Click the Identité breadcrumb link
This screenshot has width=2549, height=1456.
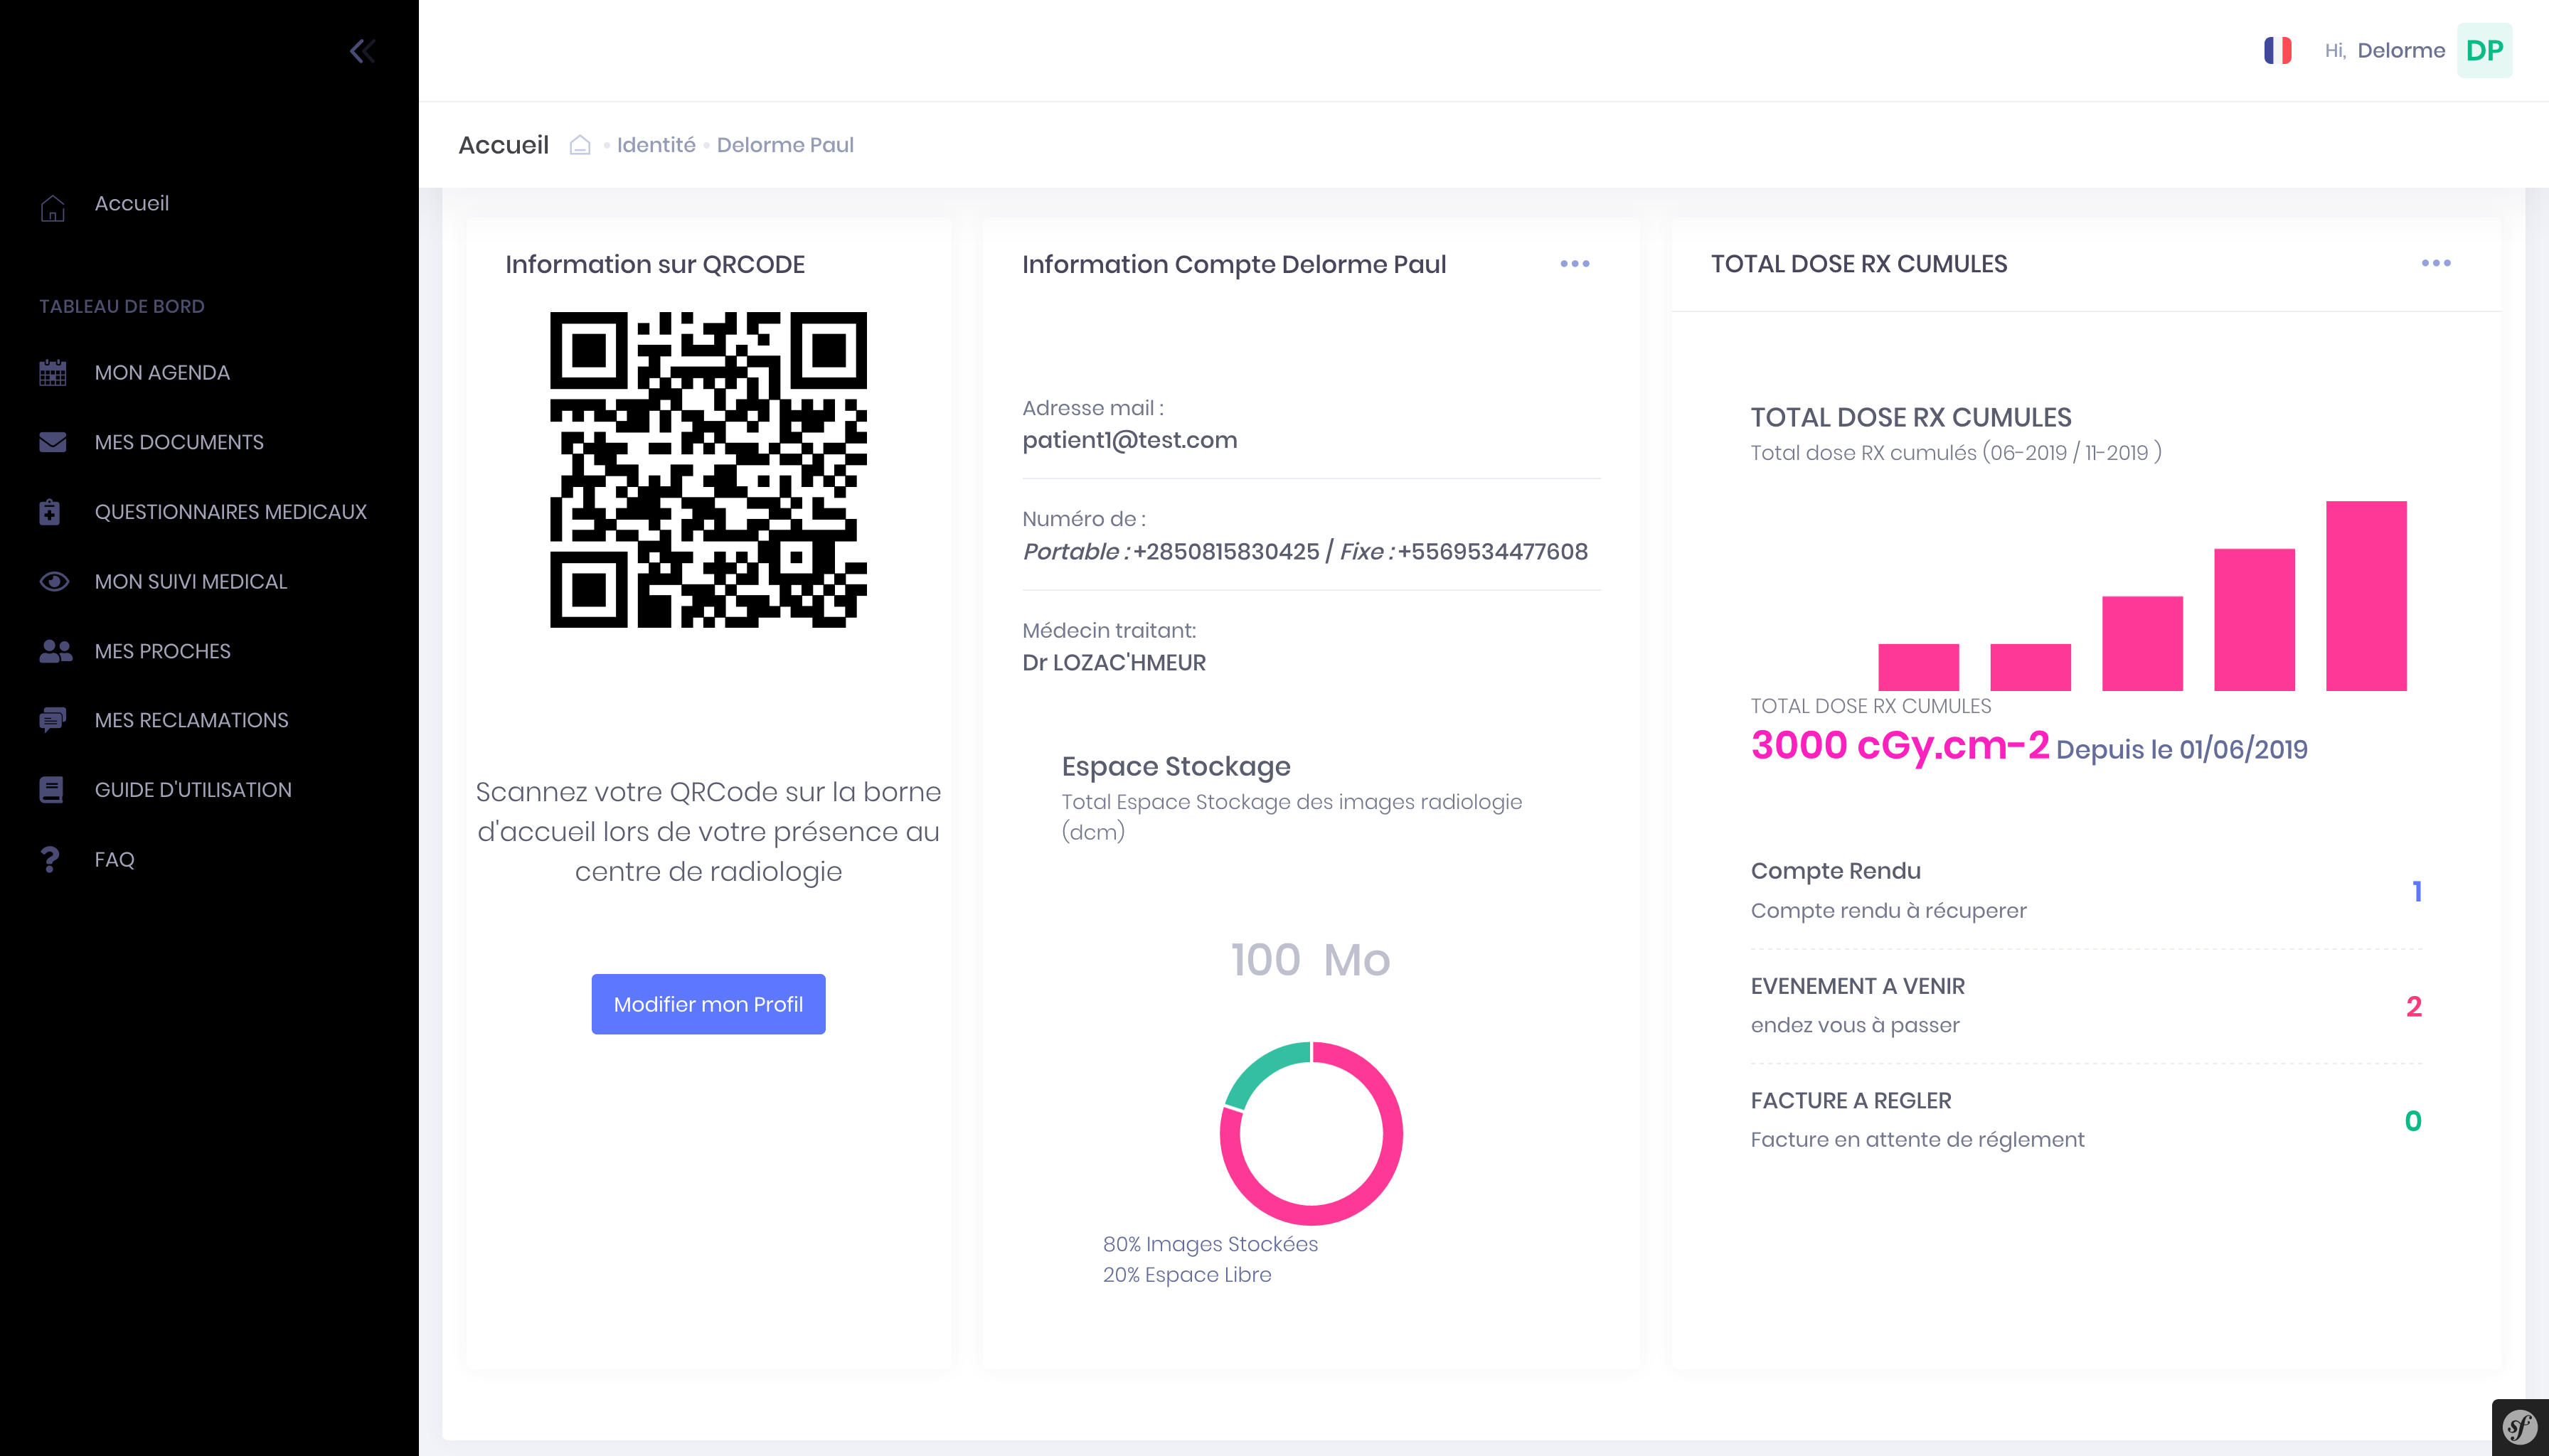655,145
